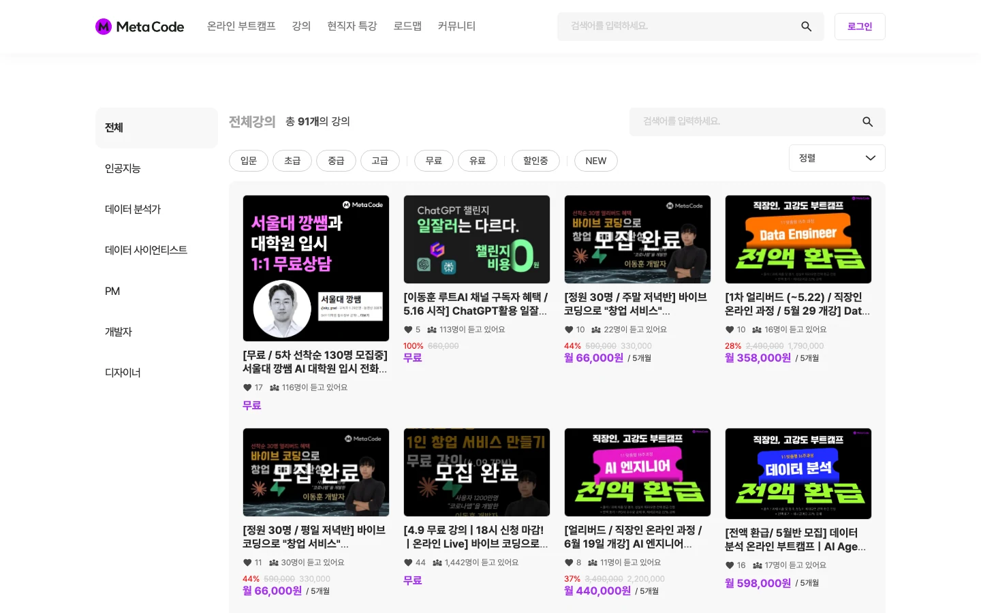Open the Data Engineer 전액 환급 thumbnail
This screenshot has height=613, width=981.
[798, 239]
